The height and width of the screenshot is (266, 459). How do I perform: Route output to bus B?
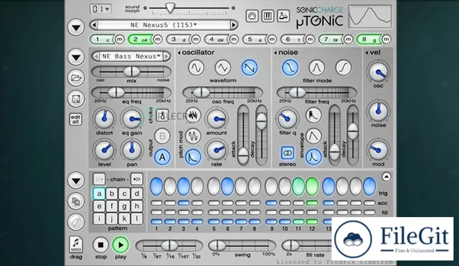pyautogui.click(x=162, y=136)
